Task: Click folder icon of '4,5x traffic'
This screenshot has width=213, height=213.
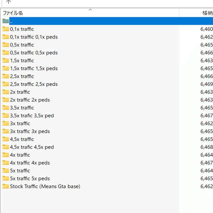Action: pos(6,139)
